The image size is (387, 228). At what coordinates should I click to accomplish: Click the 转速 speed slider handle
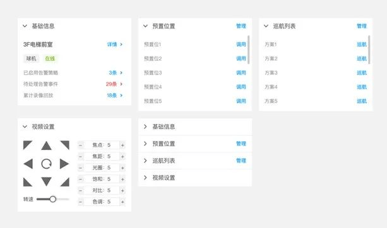(x=52, y=199)
